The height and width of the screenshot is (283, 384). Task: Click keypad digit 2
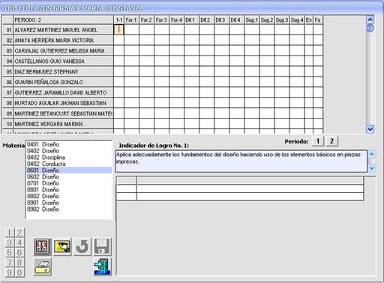[x=19, y=233]
